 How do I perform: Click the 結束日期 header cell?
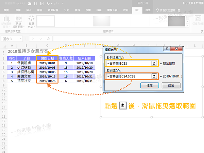(85, 58)
